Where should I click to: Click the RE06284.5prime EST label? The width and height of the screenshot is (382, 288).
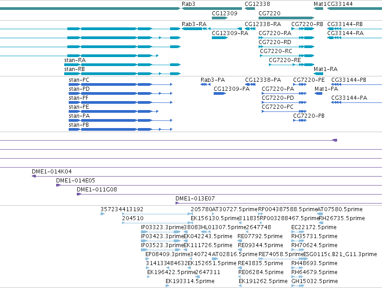(x=261, y=272)
